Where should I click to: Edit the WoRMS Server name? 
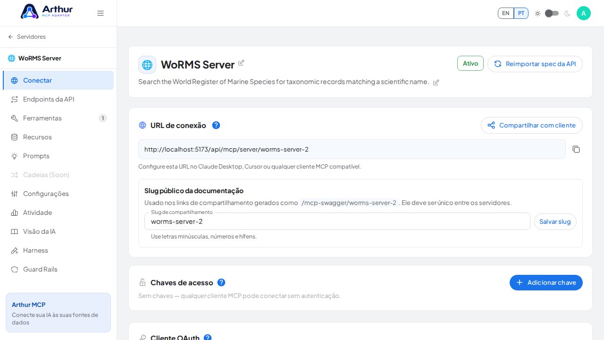pyautogui.click(x=241, y=63)
